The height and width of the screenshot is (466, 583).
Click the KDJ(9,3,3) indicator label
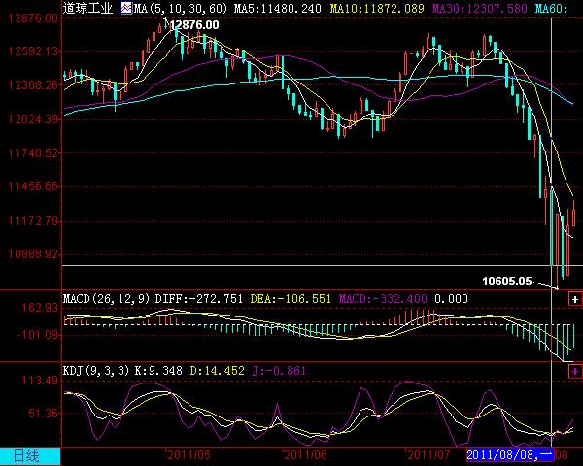point(96,371)
